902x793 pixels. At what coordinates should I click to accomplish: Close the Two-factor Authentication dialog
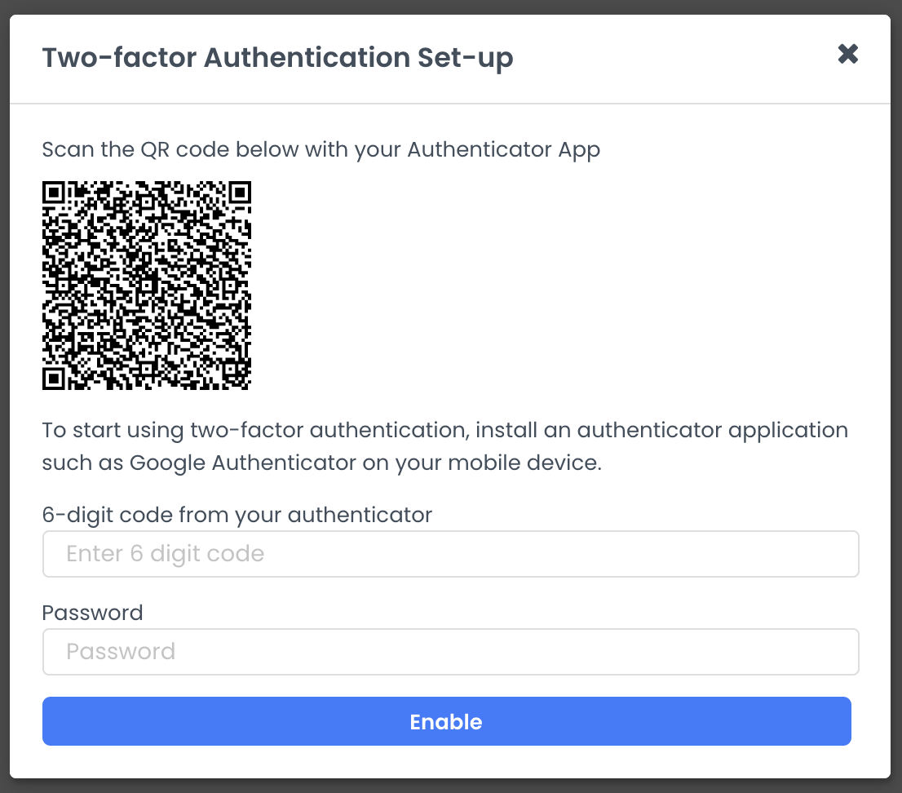tap(848, 54)
